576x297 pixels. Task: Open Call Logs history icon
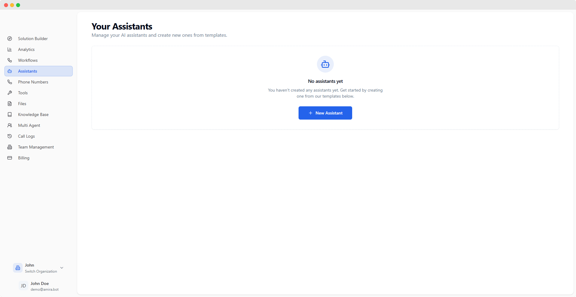coord(10,136)
